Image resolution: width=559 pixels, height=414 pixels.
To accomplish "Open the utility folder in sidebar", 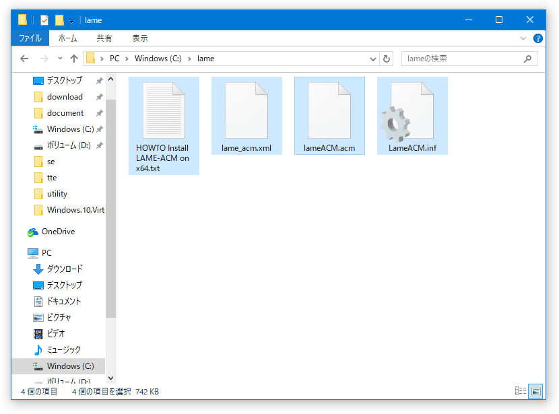I will pyautogui.click(x=59, y=194).
